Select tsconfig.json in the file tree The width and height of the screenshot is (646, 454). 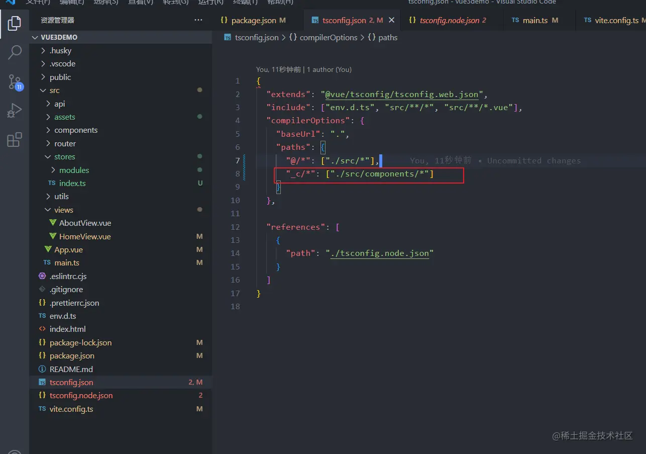pos(121,382)
